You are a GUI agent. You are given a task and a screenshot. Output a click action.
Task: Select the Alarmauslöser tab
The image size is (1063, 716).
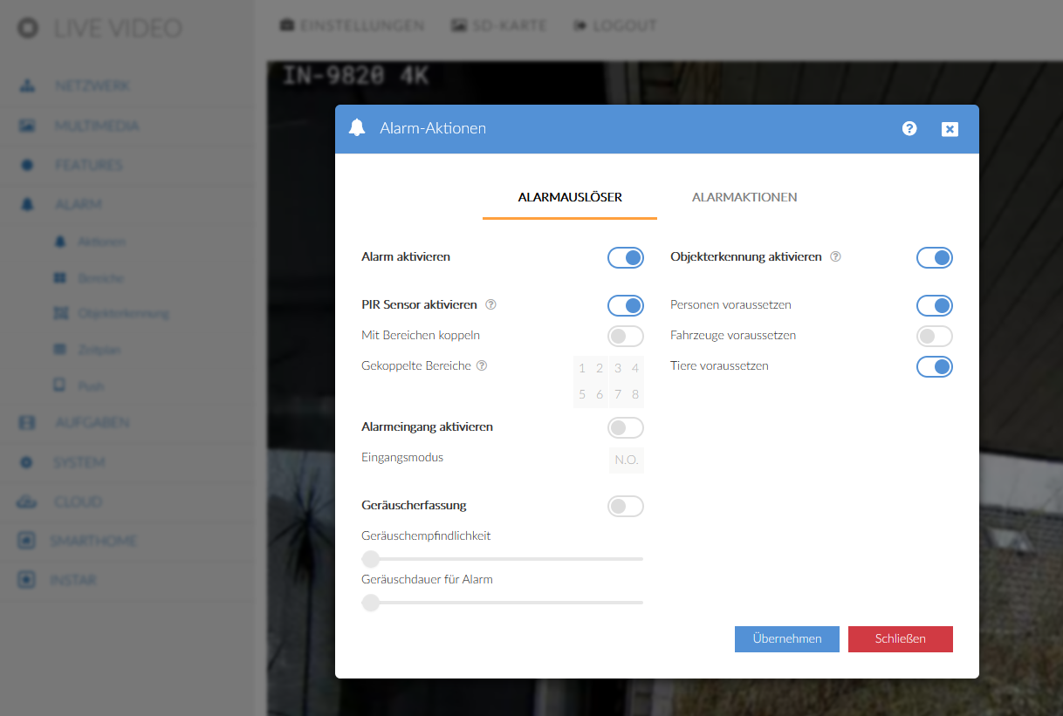point(570,197)
